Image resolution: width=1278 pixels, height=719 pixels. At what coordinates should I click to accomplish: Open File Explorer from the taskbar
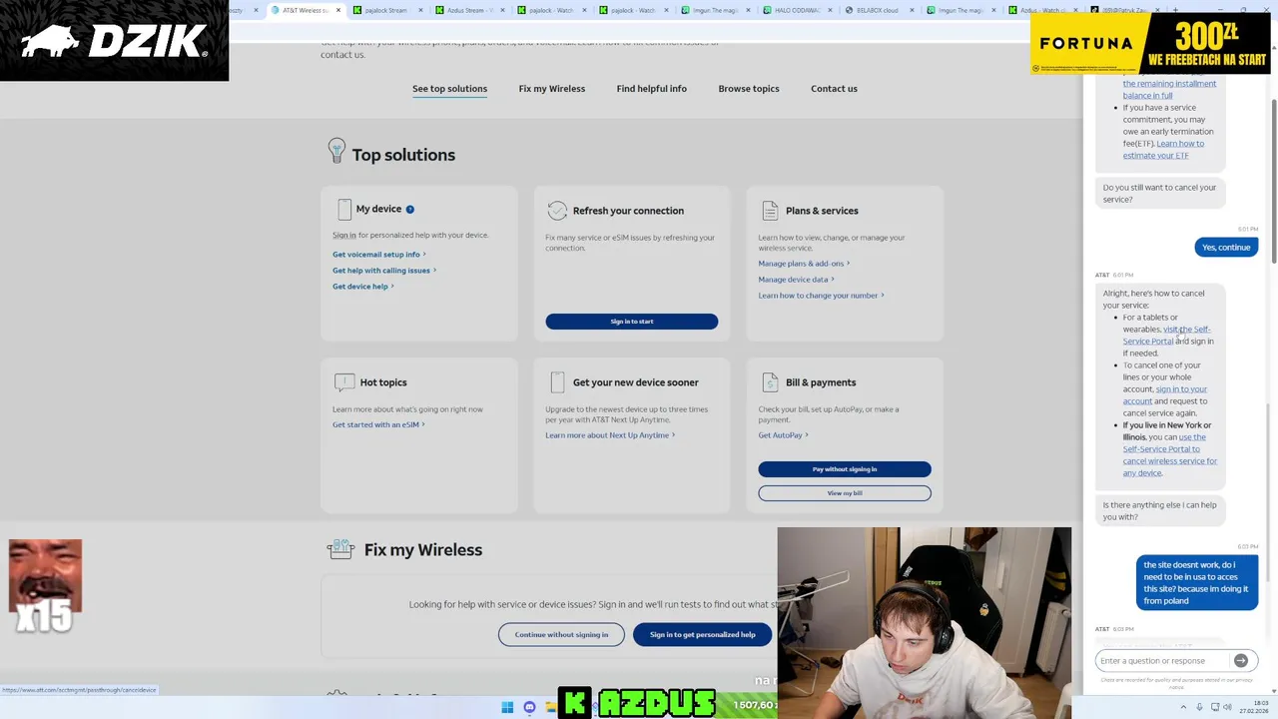[x=550, y=707]
